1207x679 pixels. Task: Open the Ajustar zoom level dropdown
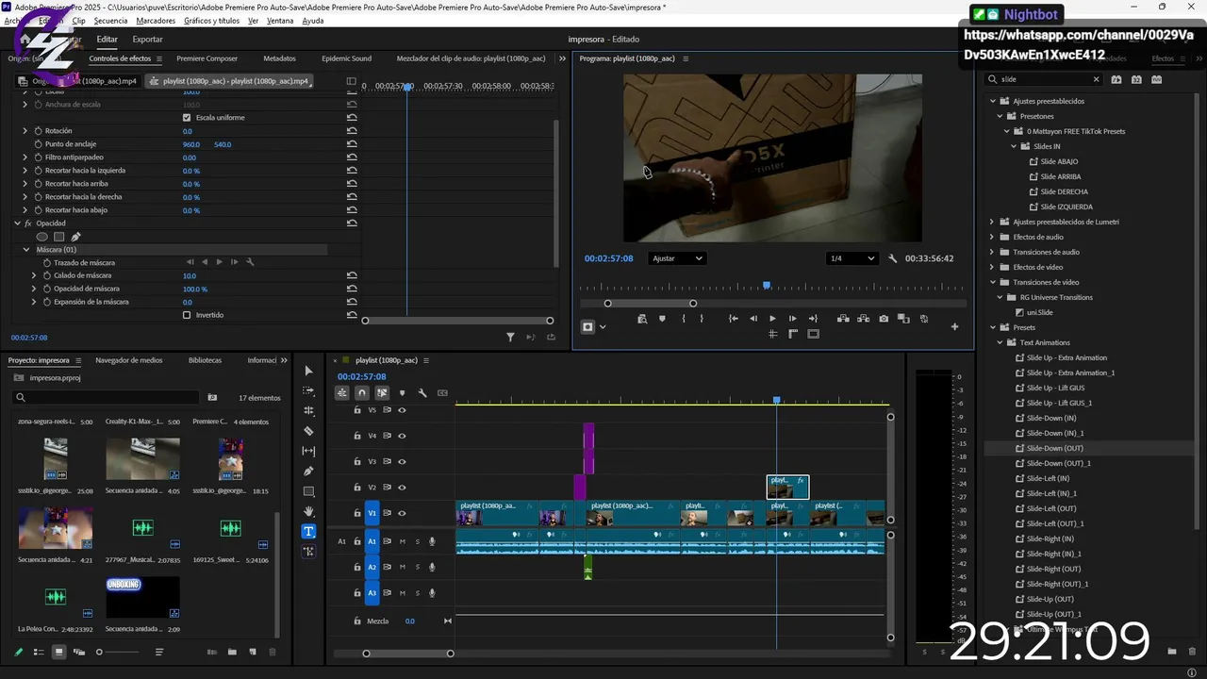coord(677,258)
